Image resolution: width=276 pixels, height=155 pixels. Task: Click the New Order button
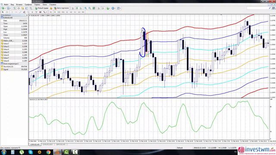point(41,8)
